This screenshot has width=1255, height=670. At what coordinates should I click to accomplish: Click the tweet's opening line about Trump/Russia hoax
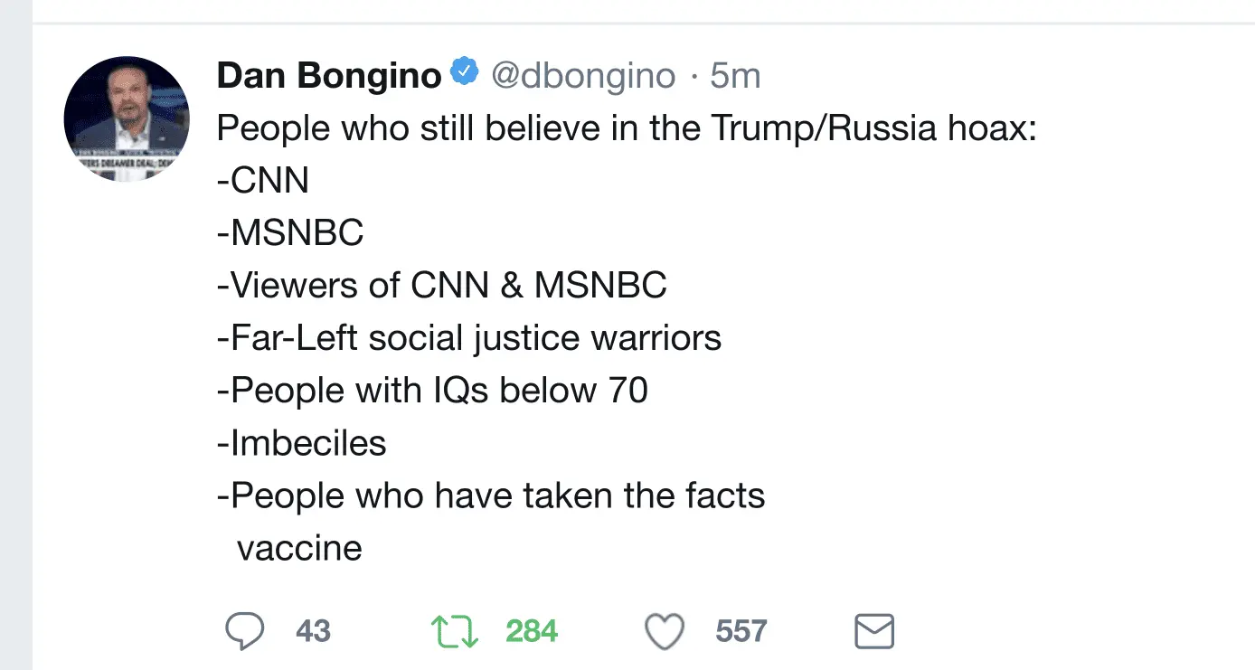tap(626, 128)
